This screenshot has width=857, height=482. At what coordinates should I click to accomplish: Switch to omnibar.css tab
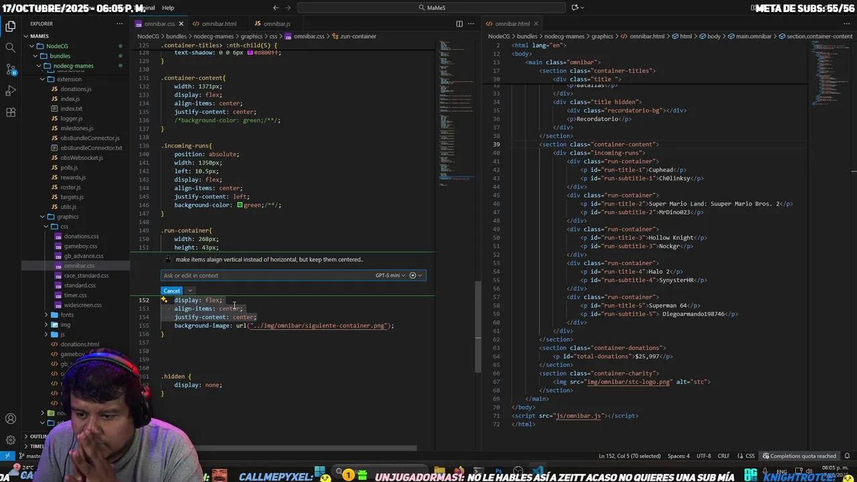(159, 23)
